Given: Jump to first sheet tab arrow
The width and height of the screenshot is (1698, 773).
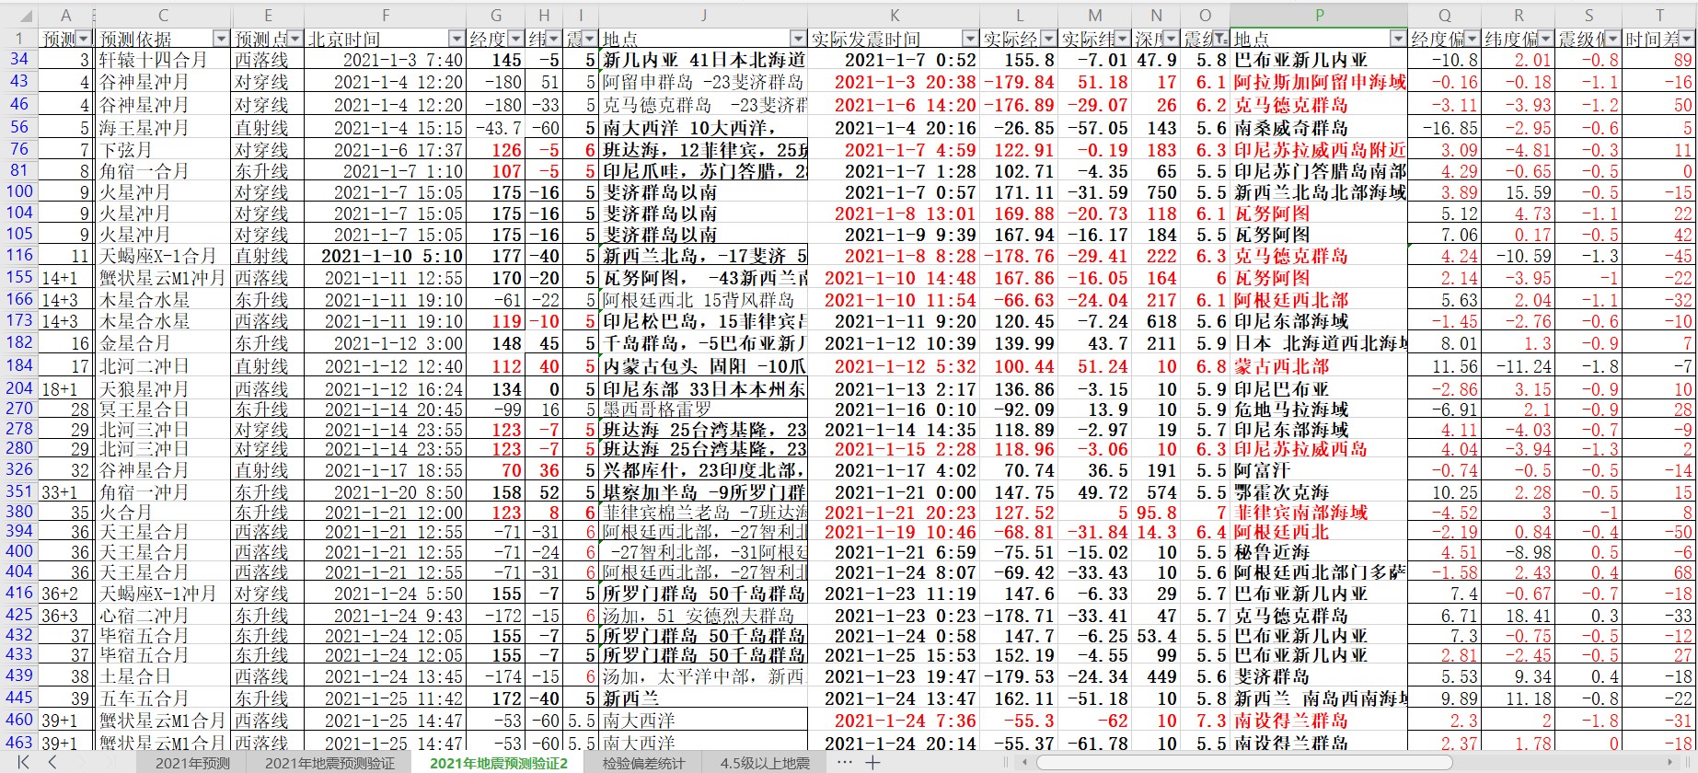Looking at the screenshot, I should pyautogui.click(x=22, y=762).
